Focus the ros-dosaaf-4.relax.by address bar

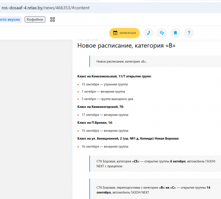[x=110, y=8]
